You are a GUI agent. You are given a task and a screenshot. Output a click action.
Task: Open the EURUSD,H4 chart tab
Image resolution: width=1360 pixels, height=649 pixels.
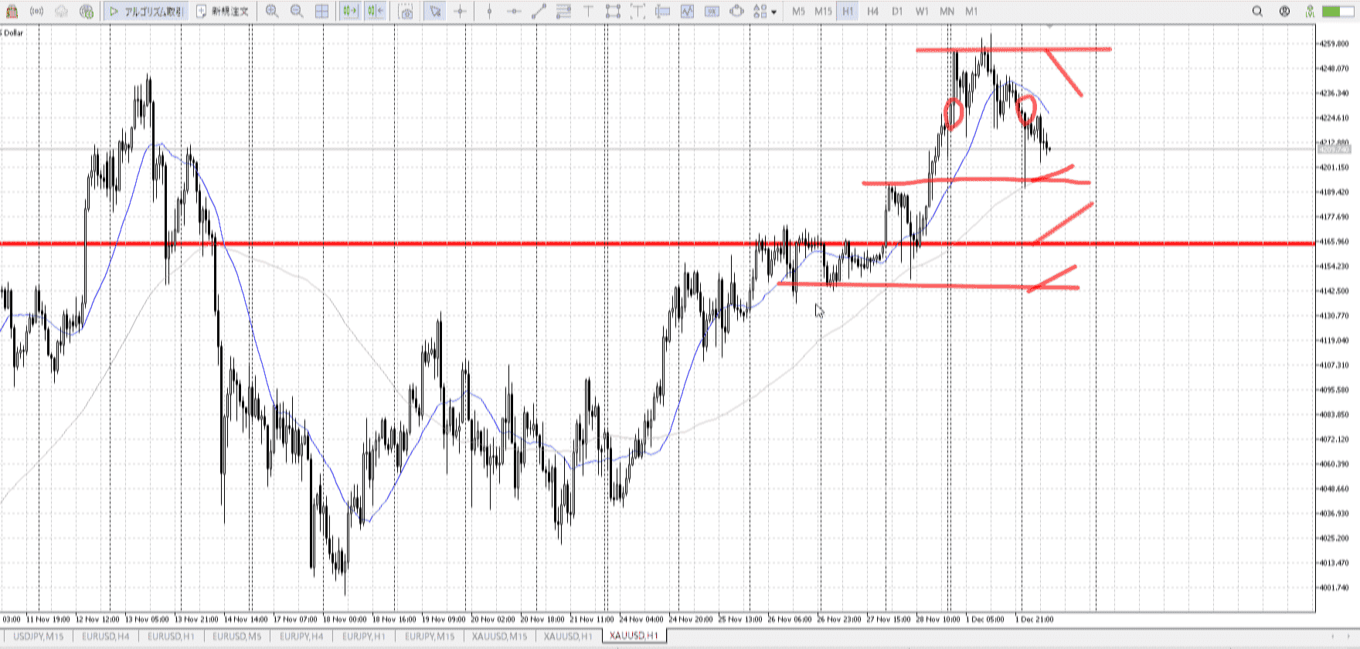[105, 636]
